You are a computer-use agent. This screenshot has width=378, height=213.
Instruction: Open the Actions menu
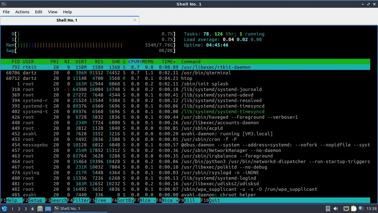pyautogui.click(x=22, y=12)
